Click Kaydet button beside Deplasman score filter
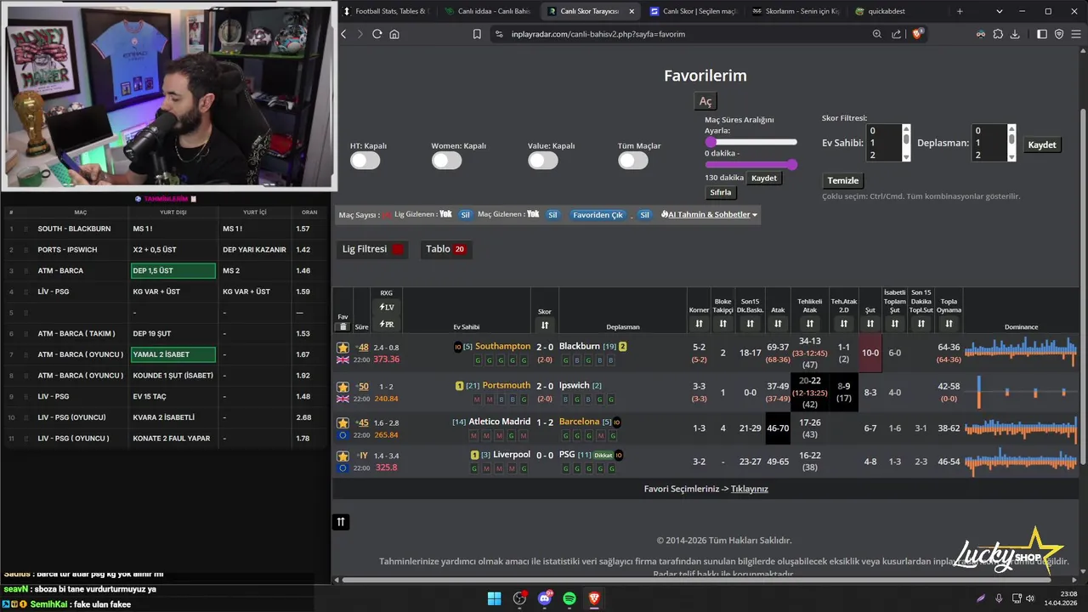The image size is (1088, 612). (1042, 144)
